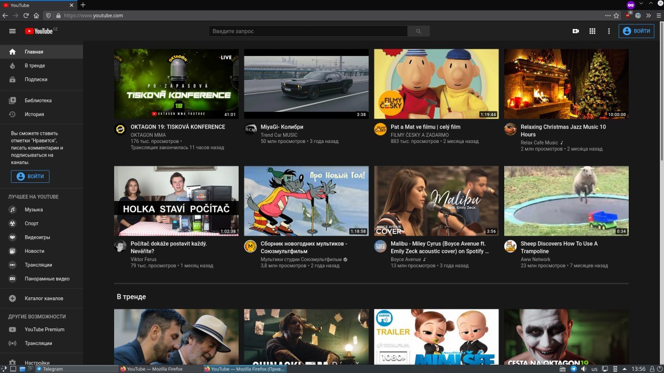The image size is (664, 373).
Task: Open История in the sidebar
Action: pos(41,114)
